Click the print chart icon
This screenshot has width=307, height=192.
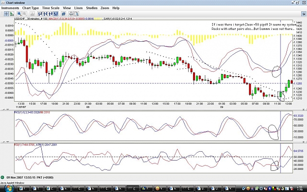tap(71, 14)
